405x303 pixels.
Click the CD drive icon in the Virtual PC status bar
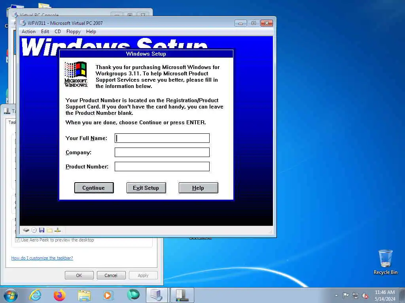coord(34,230)
